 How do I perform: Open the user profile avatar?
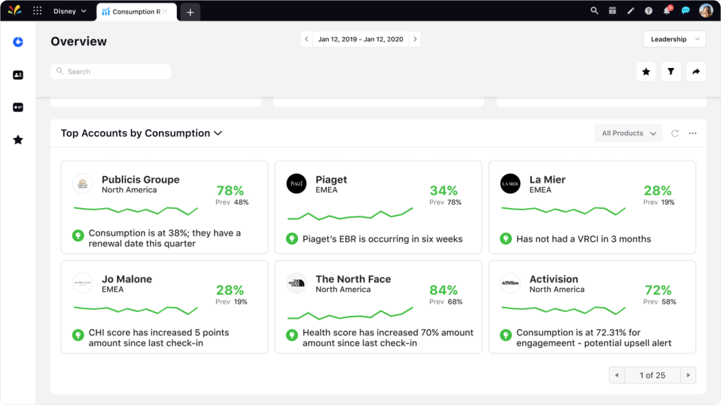(706, 11)
